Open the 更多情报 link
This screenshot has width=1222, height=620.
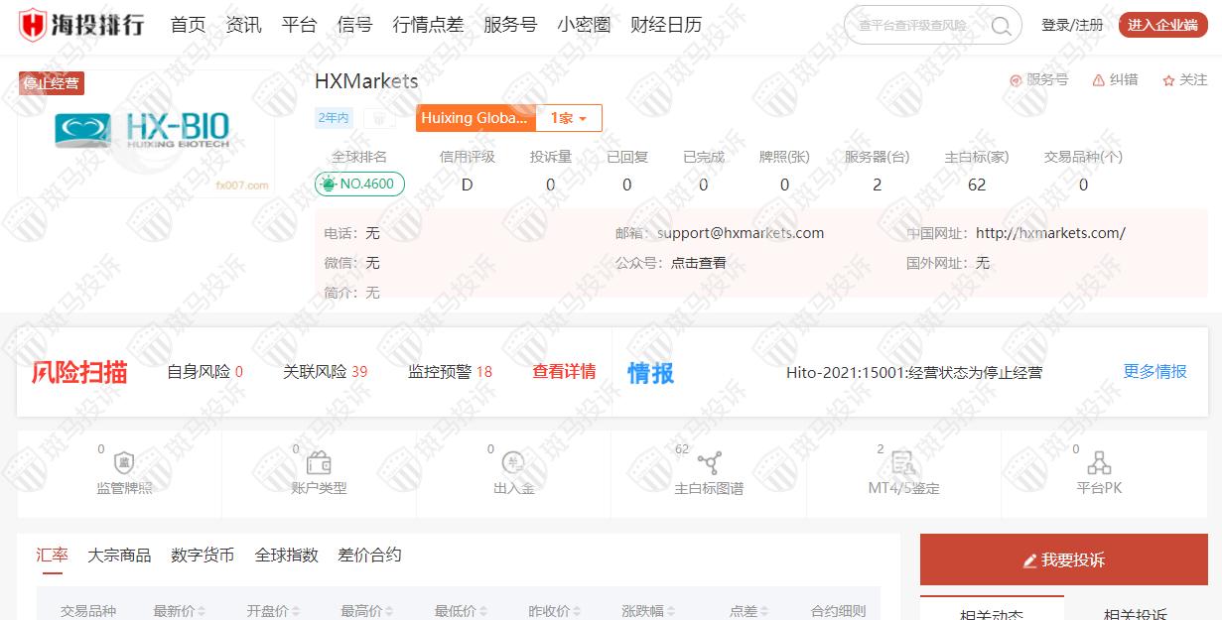1154,372
